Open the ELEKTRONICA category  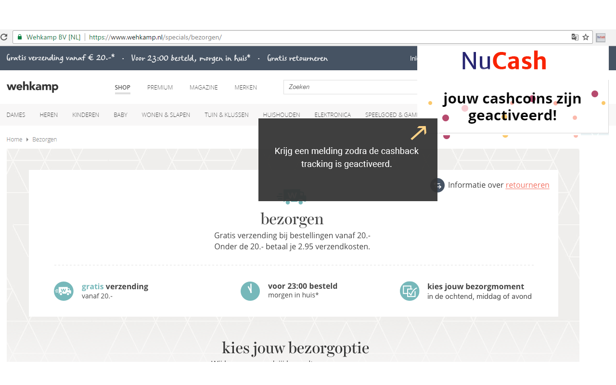coord(333,115)
